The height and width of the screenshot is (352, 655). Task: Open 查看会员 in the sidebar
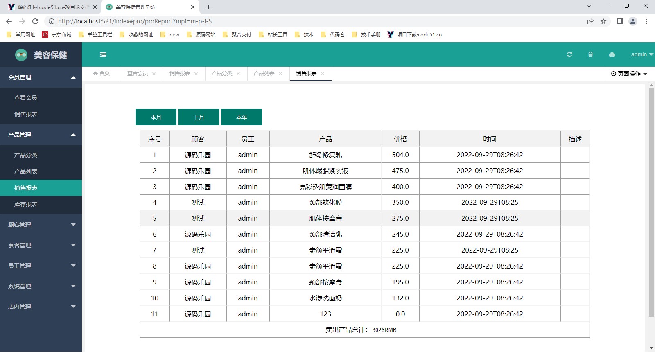tap(41, 98)
